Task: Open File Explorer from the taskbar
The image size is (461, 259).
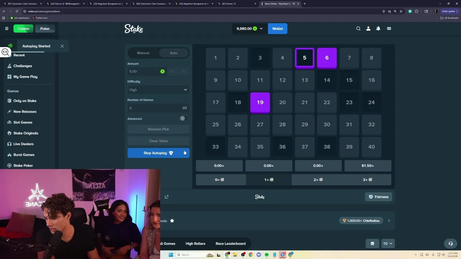Action: pyautogui.click(x=235, y=255)
